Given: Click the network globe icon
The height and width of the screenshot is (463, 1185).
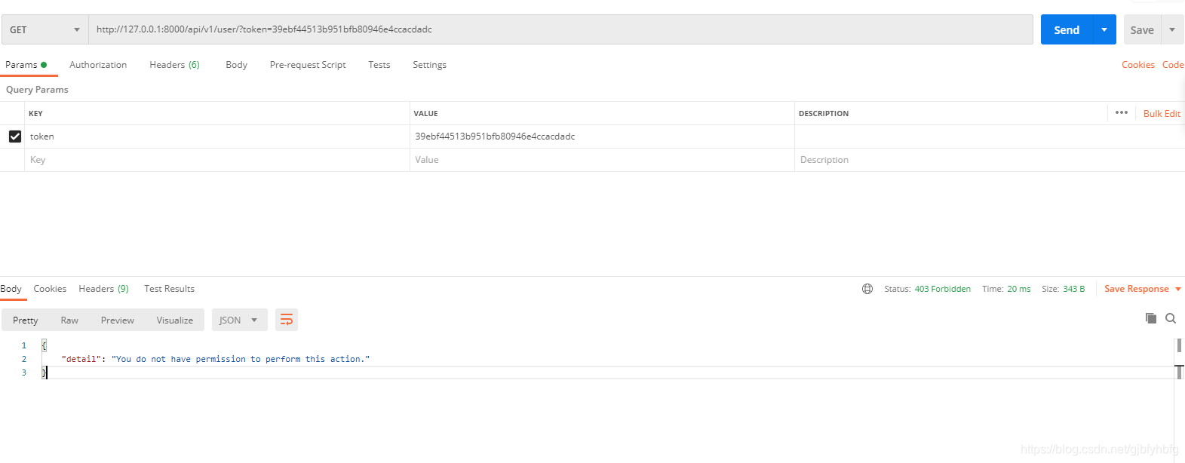Looking at the screenshot, I should [x=867, y=289].
